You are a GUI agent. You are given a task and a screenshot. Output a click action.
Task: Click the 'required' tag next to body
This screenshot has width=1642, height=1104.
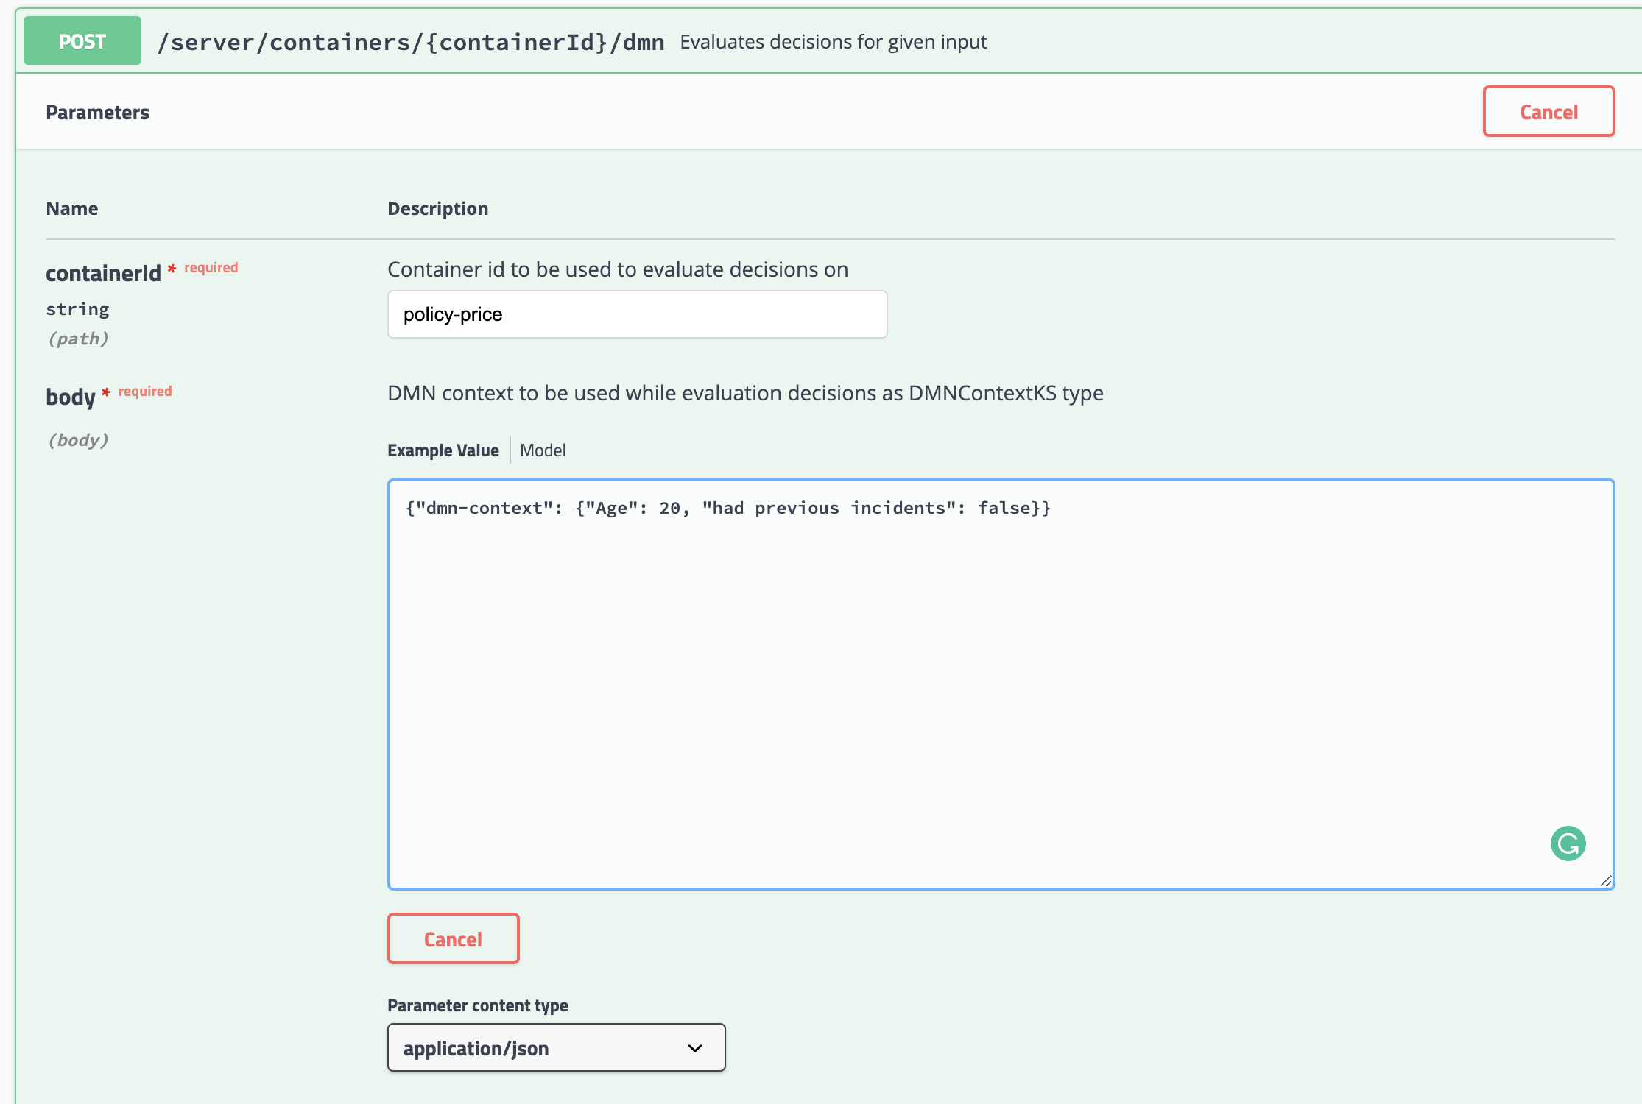pos(145,391)
